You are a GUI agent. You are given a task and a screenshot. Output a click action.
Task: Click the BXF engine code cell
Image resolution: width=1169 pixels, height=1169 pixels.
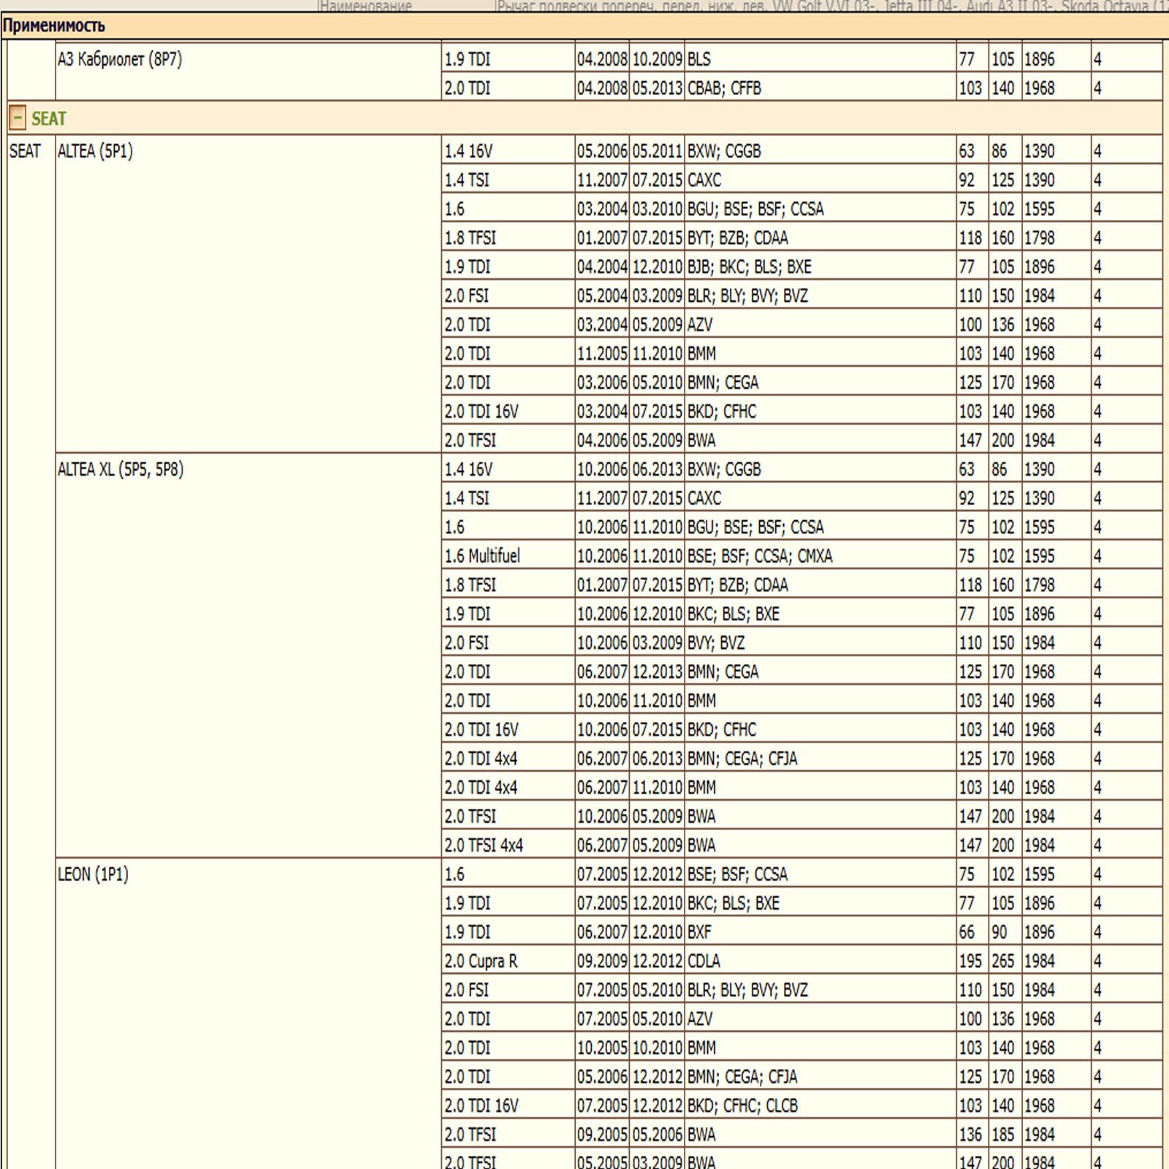click(x=820, y=932)
